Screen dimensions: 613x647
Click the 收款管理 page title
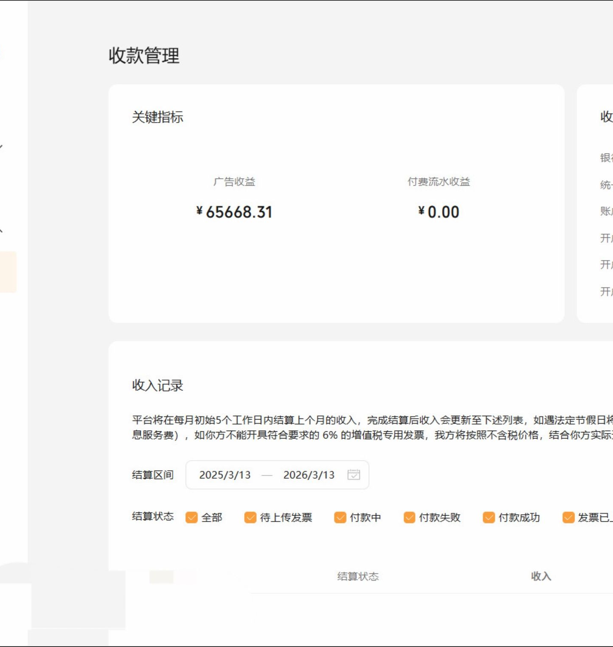click(x=144, y=56)
